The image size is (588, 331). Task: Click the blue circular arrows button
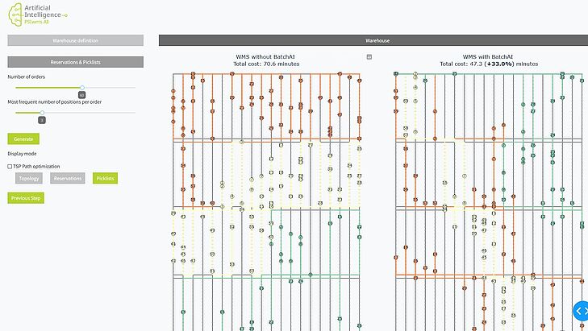tap(580, 311)
